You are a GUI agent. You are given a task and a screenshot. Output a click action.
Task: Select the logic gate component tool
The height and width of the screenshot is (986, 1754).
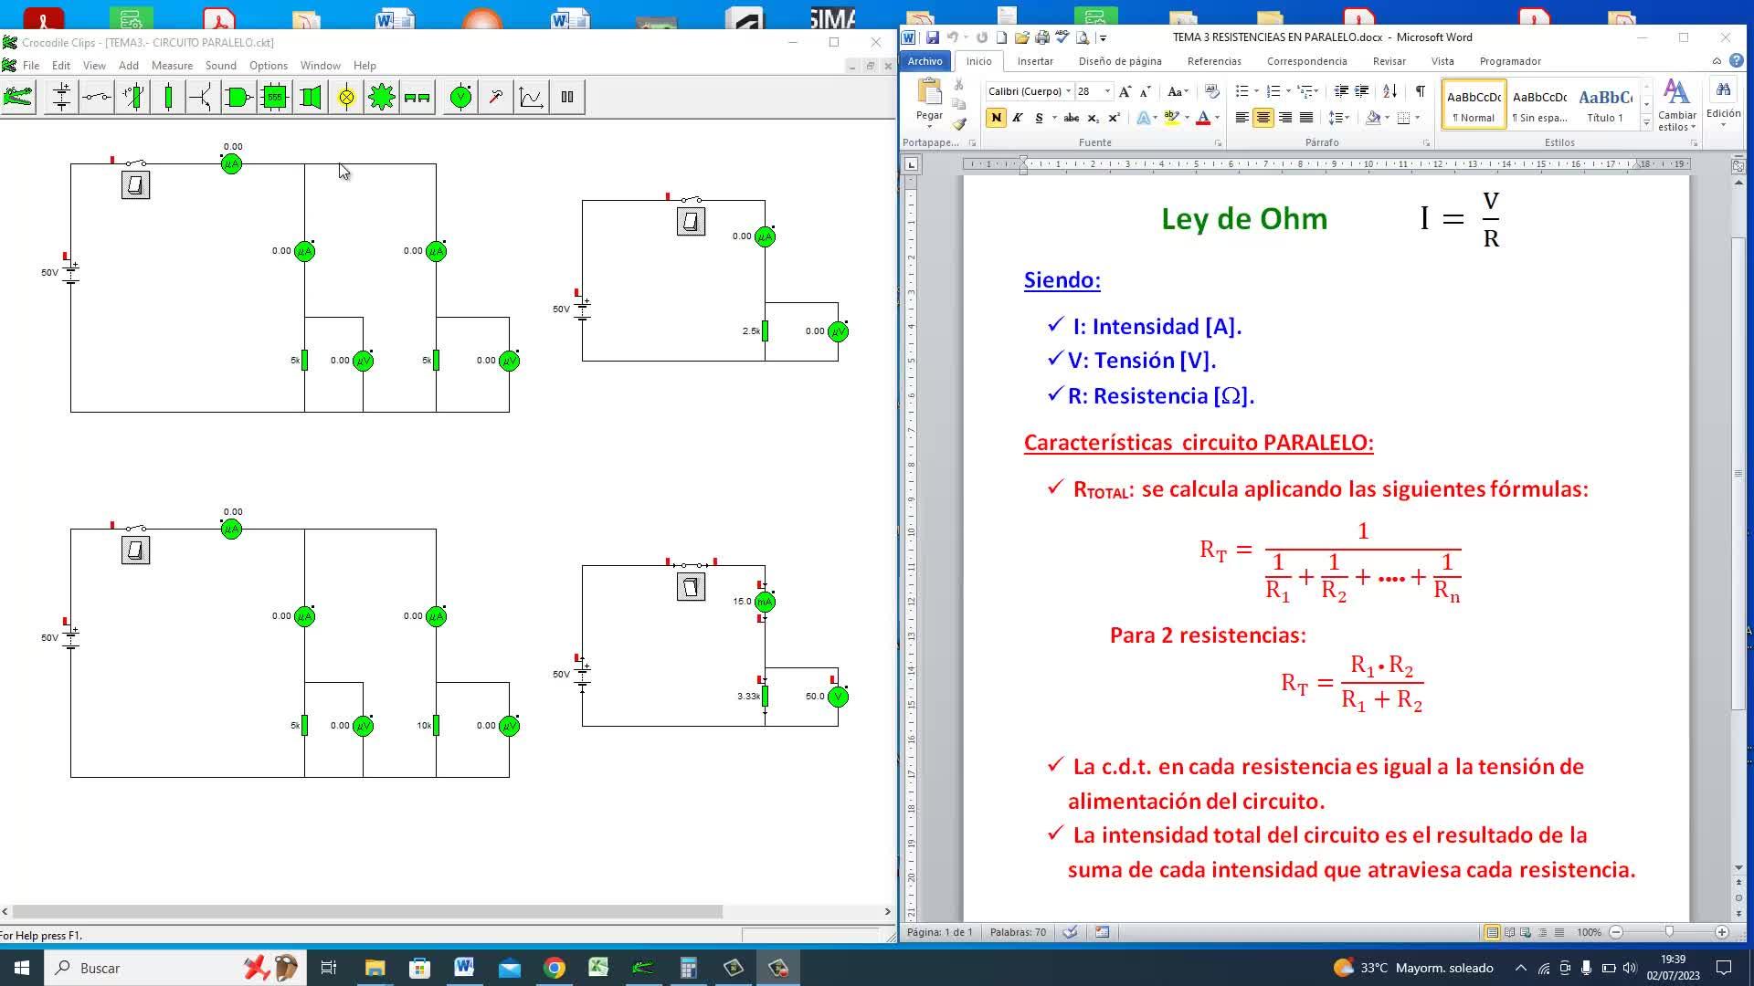[x=238, y=97]
